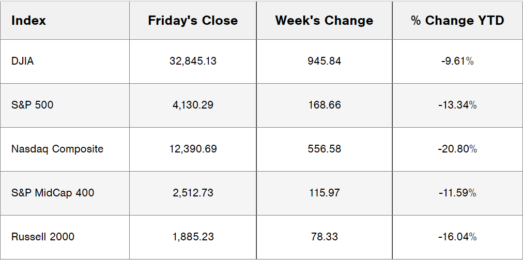Click Nasdaq YTD change -20.80%

(x=457, y=149)
